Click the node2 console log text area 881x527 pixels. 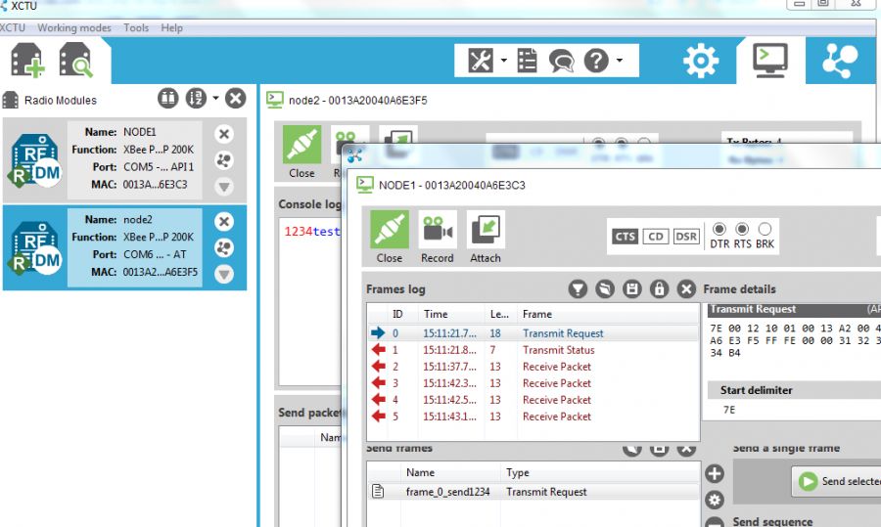310,301
